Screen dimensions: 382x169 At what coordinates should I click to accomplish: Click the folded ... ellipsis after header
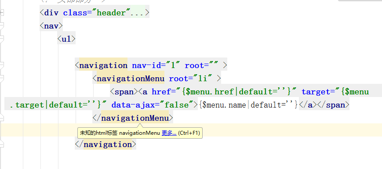[x=138, y=13]
